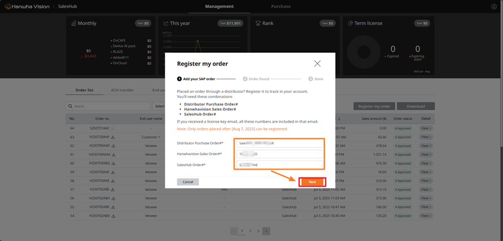Go to page 2 of orders
503x241 pixels.
click(x=250, y=231)
